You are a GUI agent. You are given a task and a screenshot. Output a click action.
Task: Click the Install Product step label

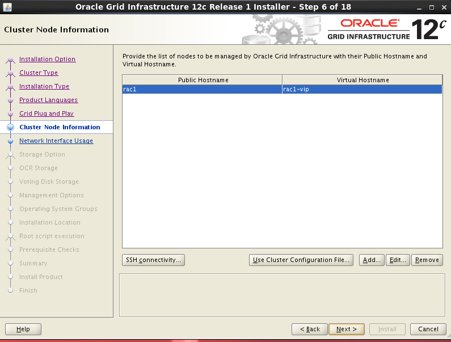click(41, 277)
